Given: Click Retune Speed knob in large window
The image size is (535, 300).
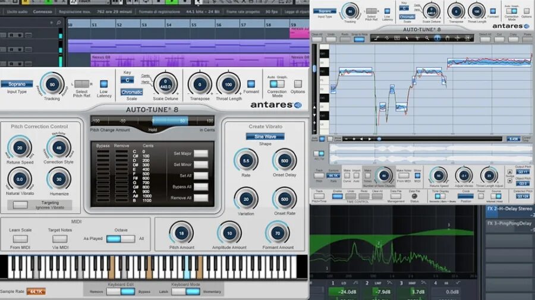Looking at the screenshot, I should pos(20,148).
